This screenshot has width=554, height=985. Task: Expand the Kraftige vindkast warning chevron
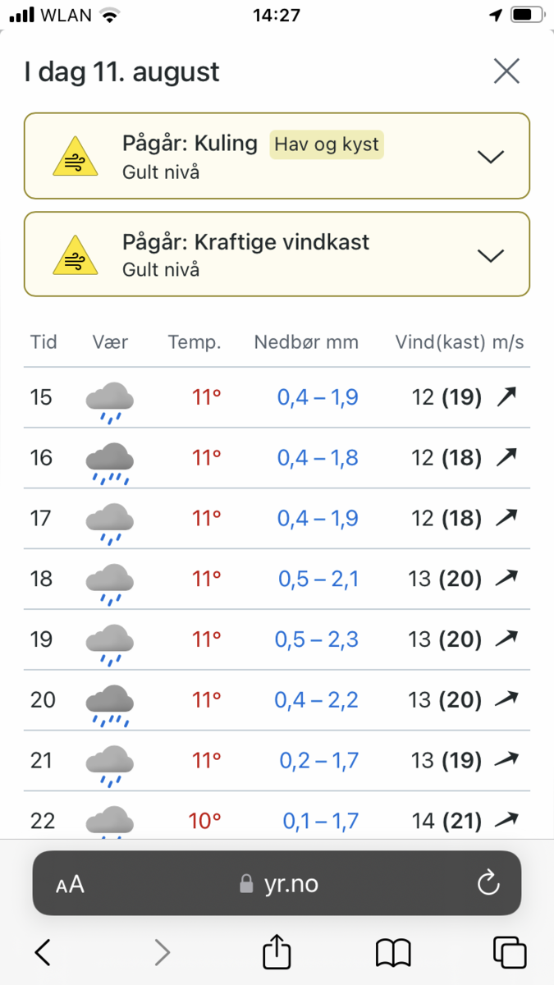point(490,255)
